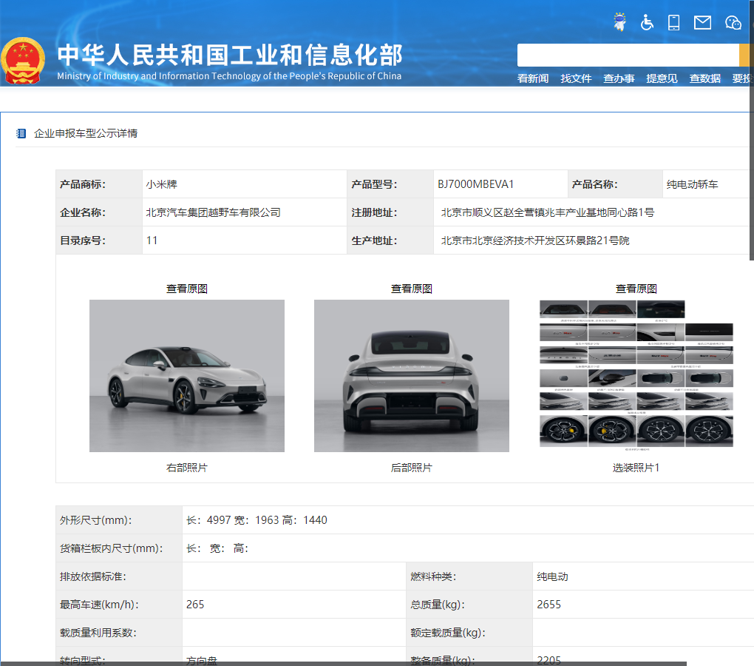This screenshot has height=666, width=754.
Task: Open the right-side car photo thumbnail
Action: [x=187, y=376]
